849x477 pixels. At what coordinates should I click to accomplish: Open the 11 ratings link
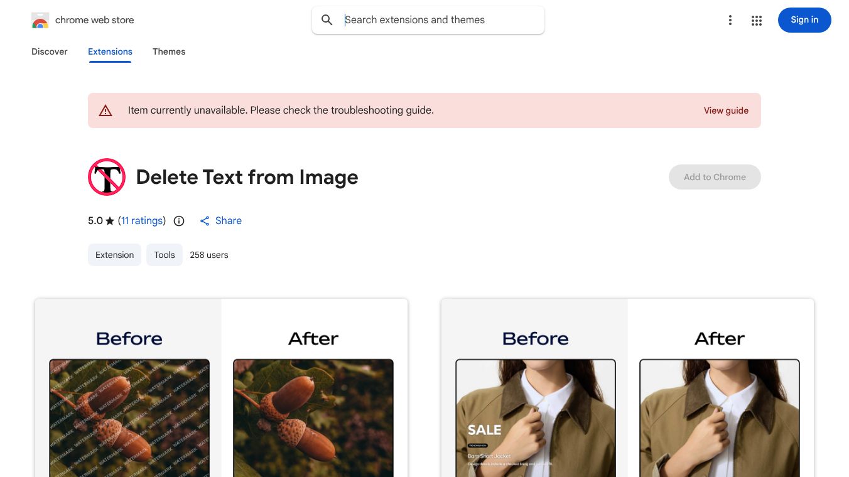[x=142, y=221]
